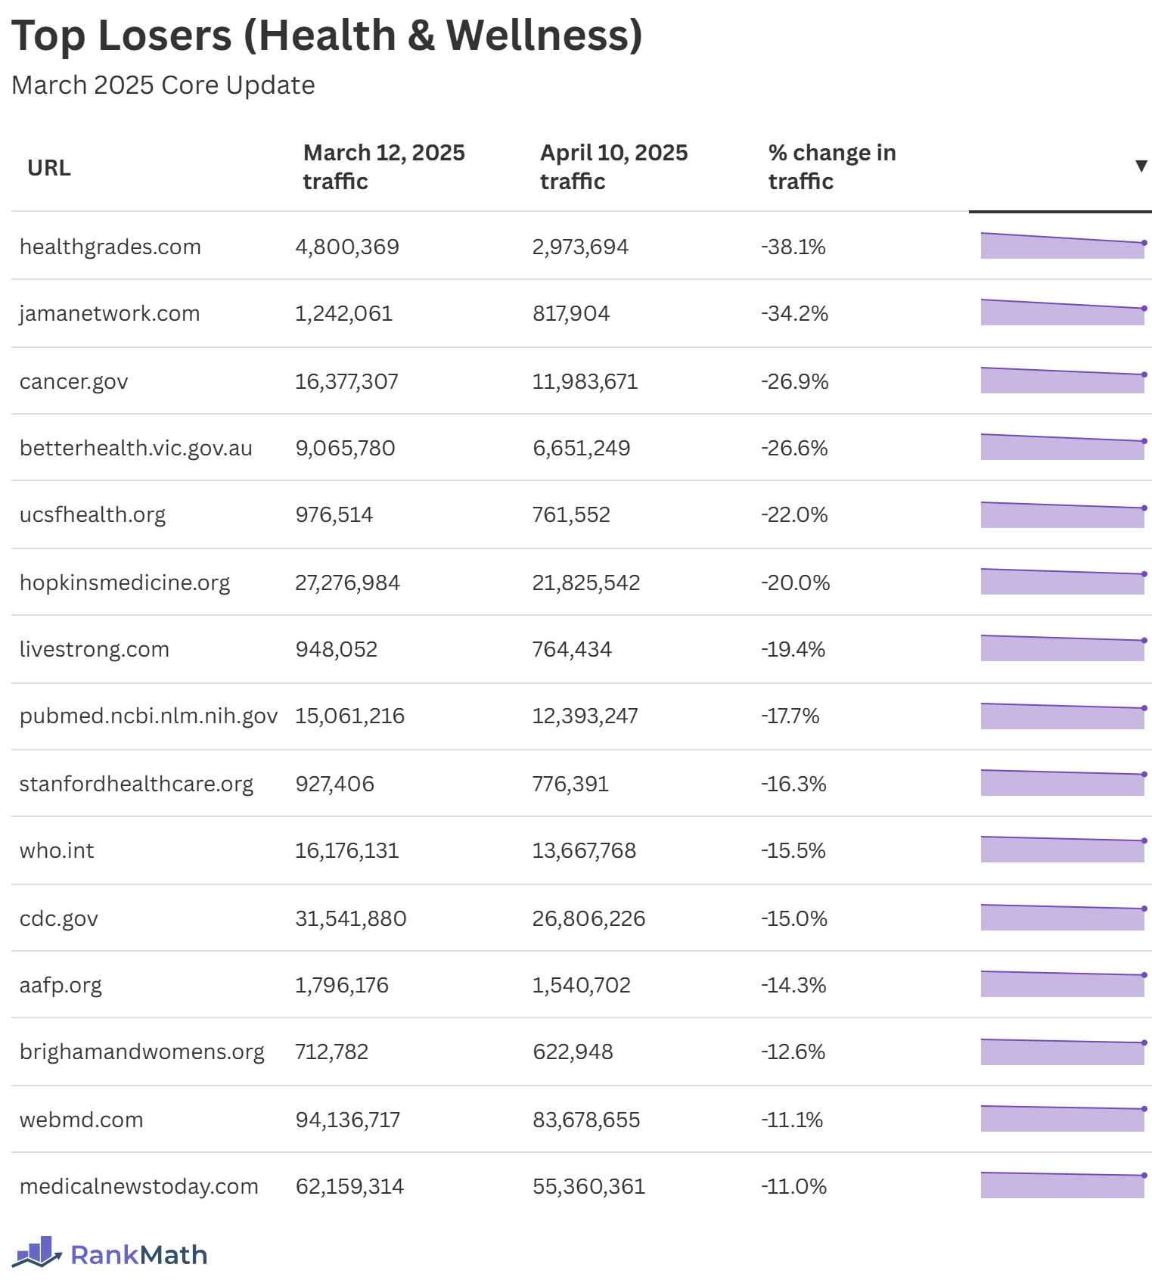Select the hopkinsmedicine.org URL cell
The image size is (1152, 1283).
[x=125, y=582]
